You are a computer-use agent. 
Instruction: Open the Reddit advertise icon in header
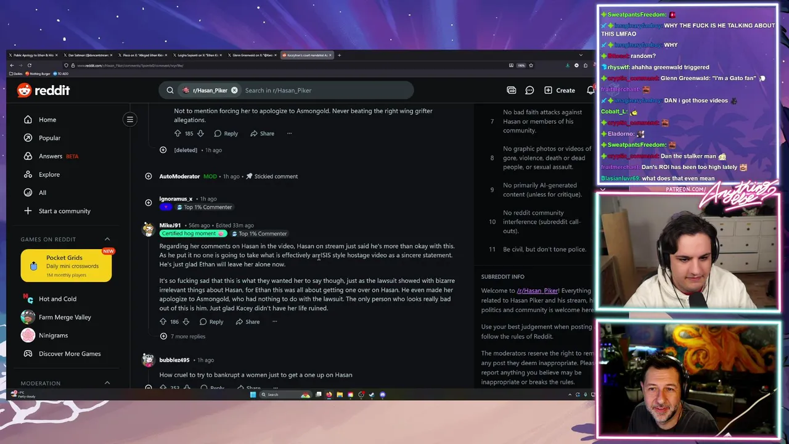pyautogui.click(x=511, y=90)
